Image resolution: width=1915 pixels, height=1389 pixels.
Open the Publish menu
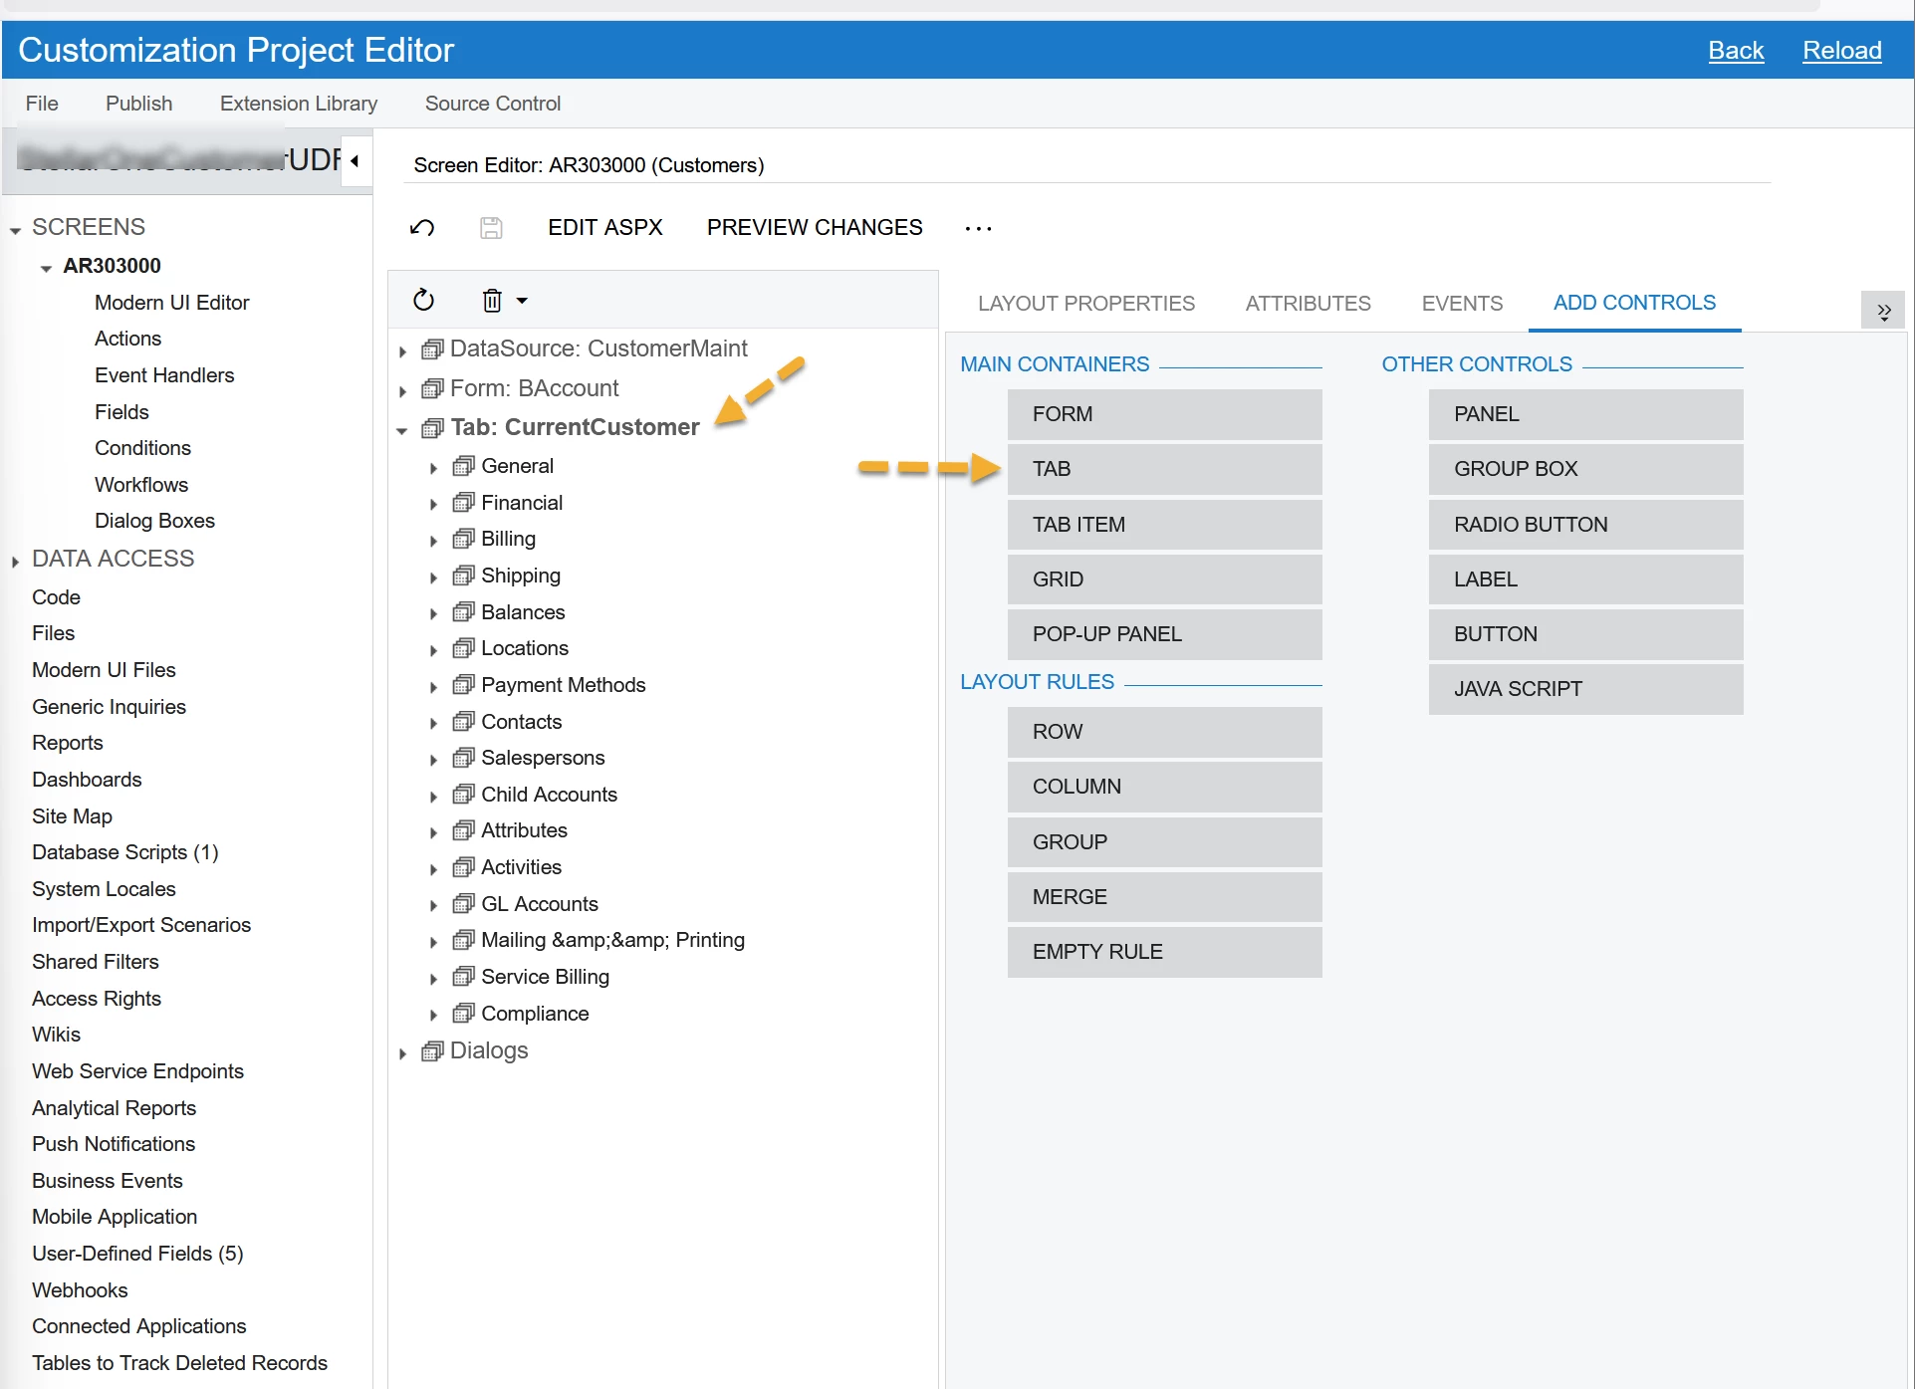click(x=138, y=104)
